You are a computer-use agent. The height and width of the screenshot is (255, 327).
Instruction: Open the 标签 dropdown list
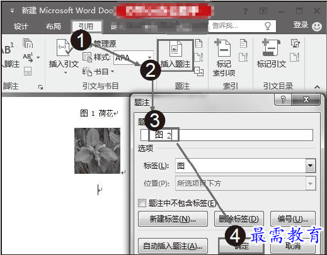311,166
